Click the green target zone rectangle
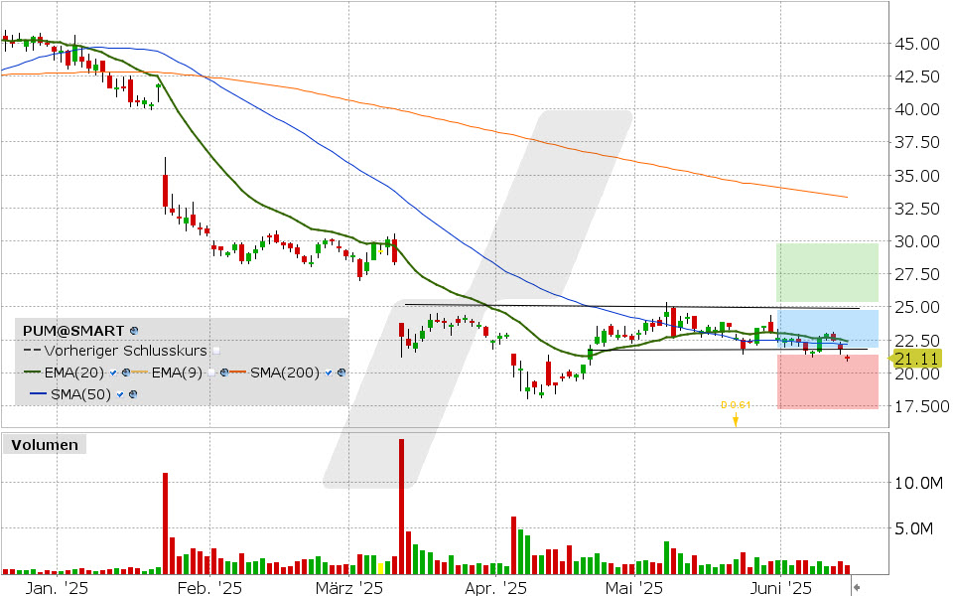The image size is (953, 596). point(827,272)
